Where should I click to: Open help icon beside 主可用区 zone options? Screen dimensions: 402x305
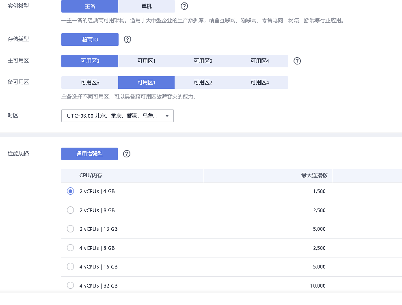297,61
